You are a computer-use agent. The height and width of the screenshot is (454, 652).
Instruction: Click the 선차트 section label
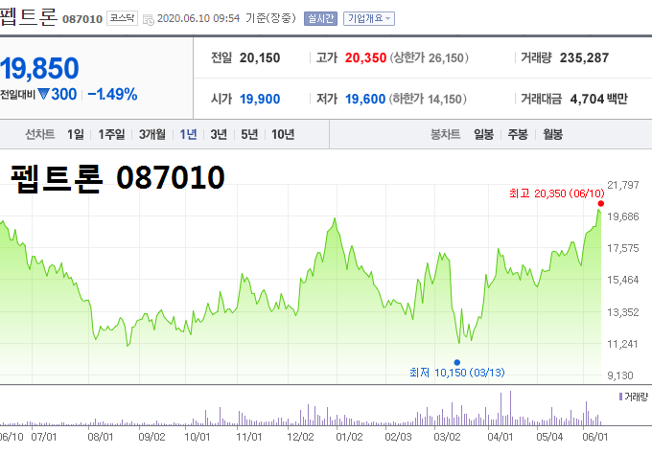click(40, 134)
